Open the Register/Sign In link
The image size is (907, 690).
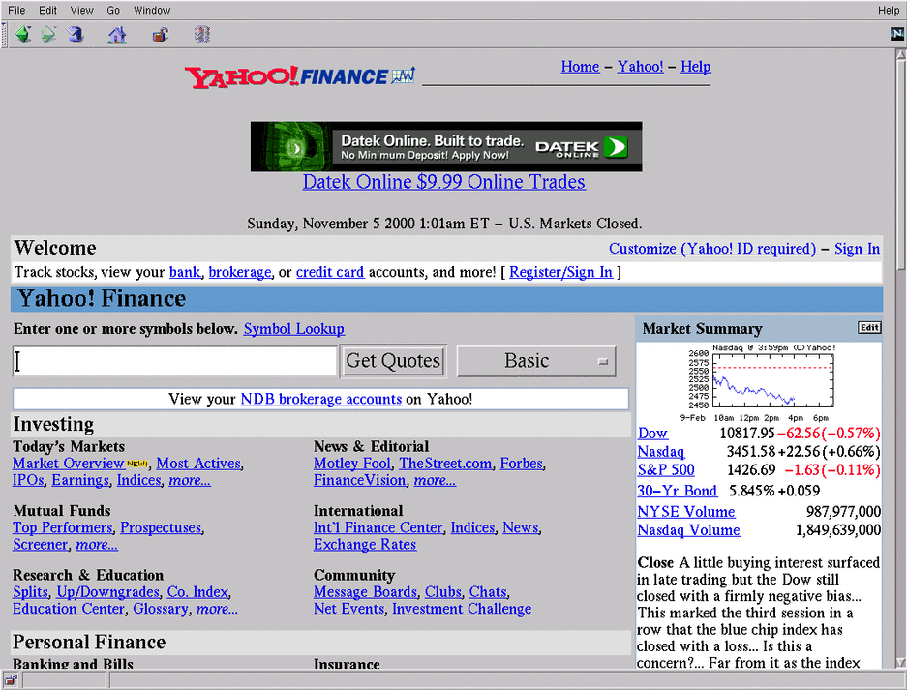pyautogui.click(x=560, y=272)
